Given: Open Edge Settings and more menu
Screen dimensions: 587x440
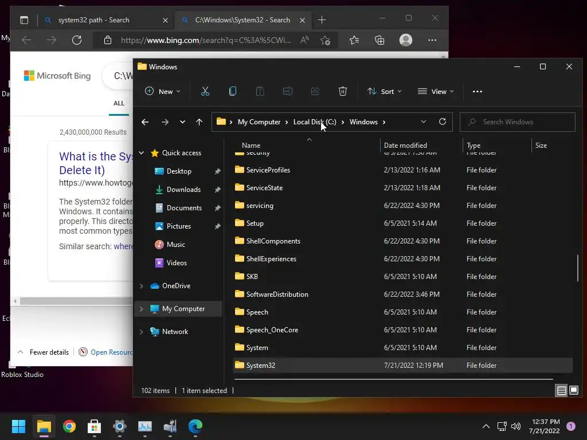Looking at the screenshot, I should [432, 40].
